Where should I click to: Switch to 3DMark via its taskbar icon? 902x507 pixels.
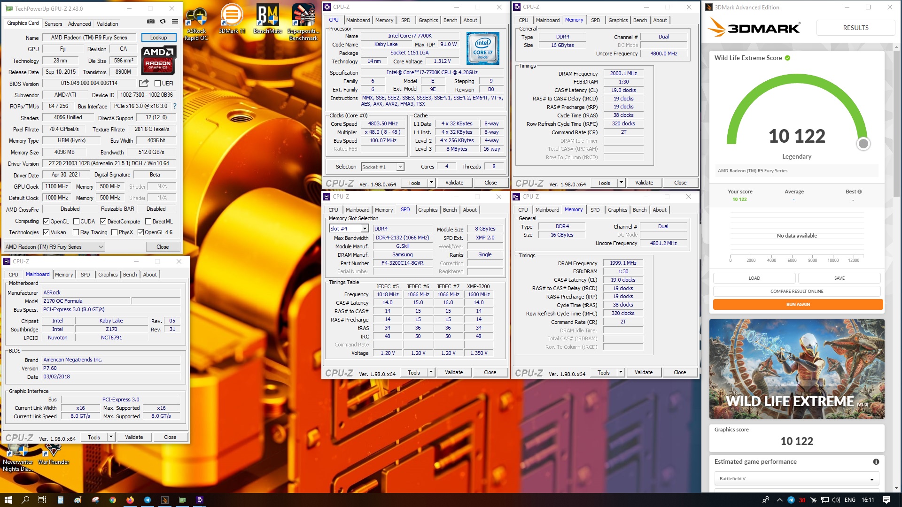click(x=165, y=500)
